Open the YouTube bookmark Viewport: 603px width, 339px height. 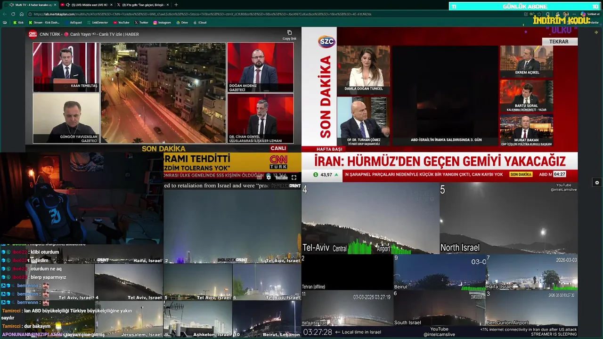(122, 23)
